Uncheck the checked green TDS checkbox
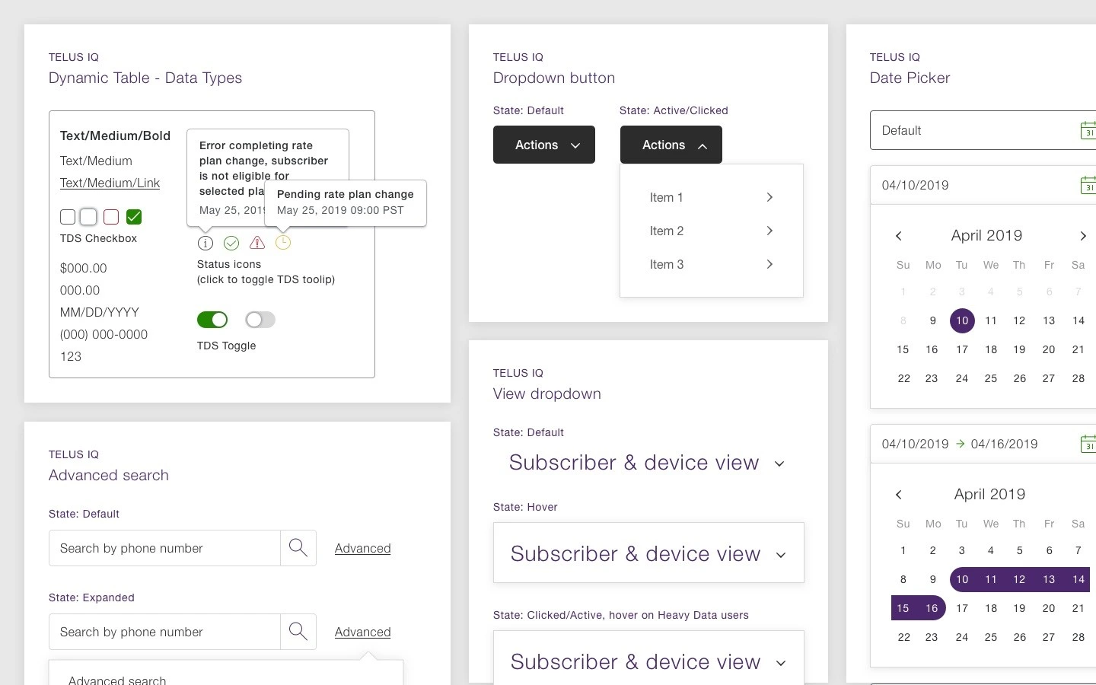The height and width of the screenshot is (685, 1096). tap(134, 217)
